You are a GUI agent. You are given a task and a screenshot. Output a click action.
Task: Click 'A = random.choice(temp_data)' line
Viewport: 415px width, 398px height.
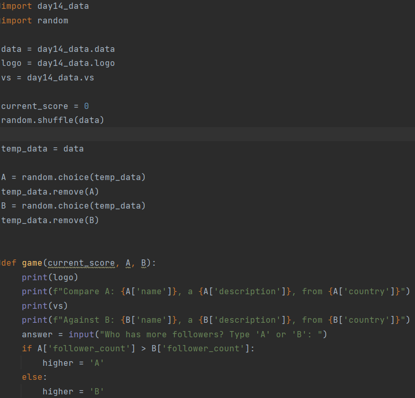point(73,177)
